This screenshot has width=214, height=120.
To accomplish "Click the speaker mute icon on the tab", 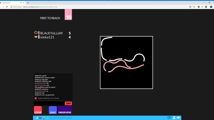I will pos(21,3).
